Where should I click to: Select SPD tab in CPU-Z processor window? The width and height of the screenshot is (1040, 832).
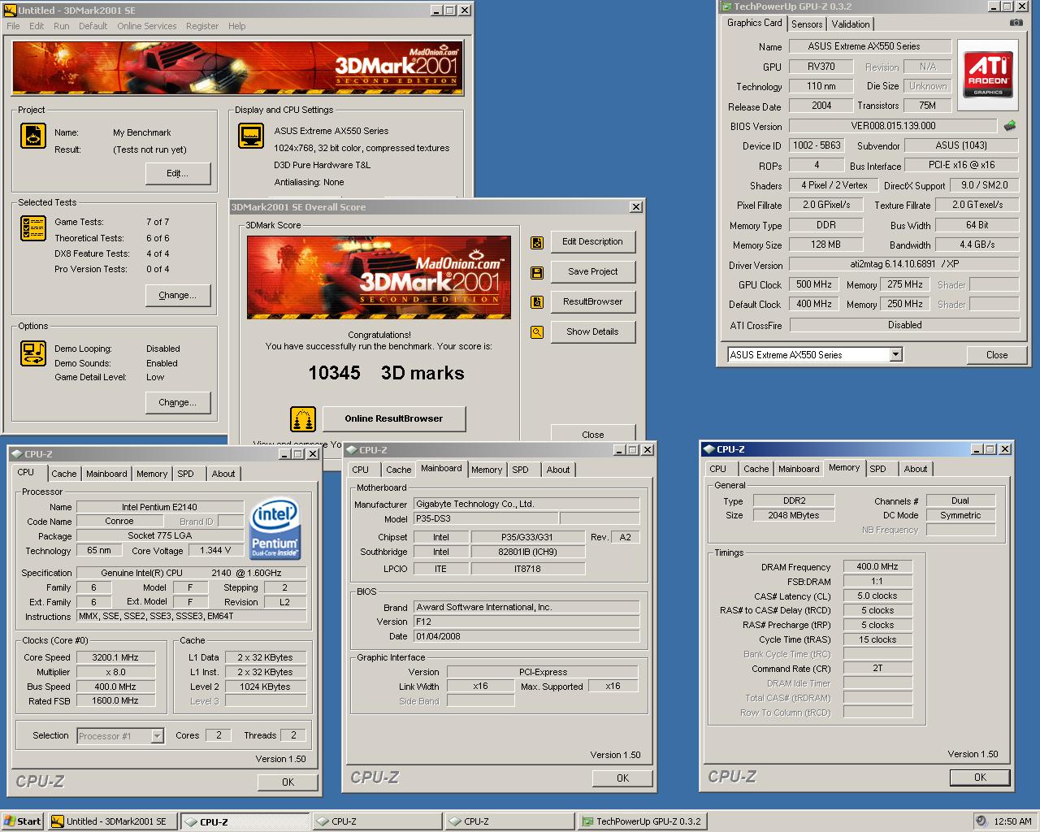tap(185, 474)
